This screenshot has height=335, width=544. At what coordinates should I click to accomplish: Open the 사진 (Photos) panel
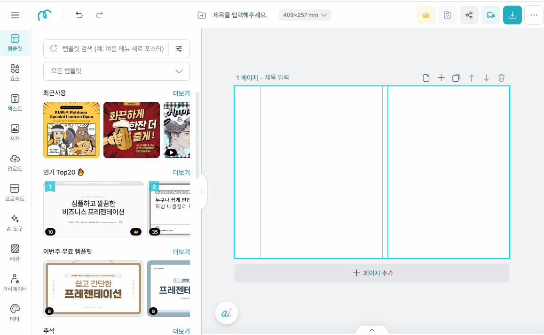15,133
